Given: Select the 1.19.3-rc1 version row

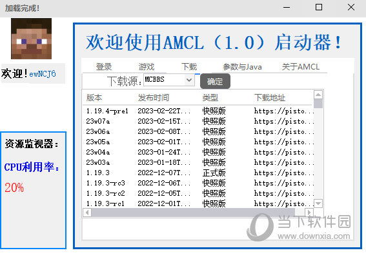Looking at the screenshot, I should pos(198,203).
